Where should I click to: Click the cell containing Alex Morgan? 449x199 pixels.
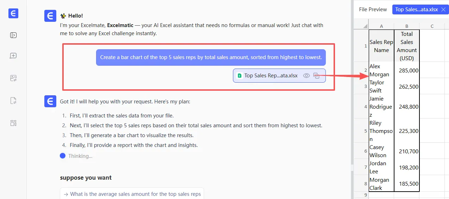click(381, 70)
